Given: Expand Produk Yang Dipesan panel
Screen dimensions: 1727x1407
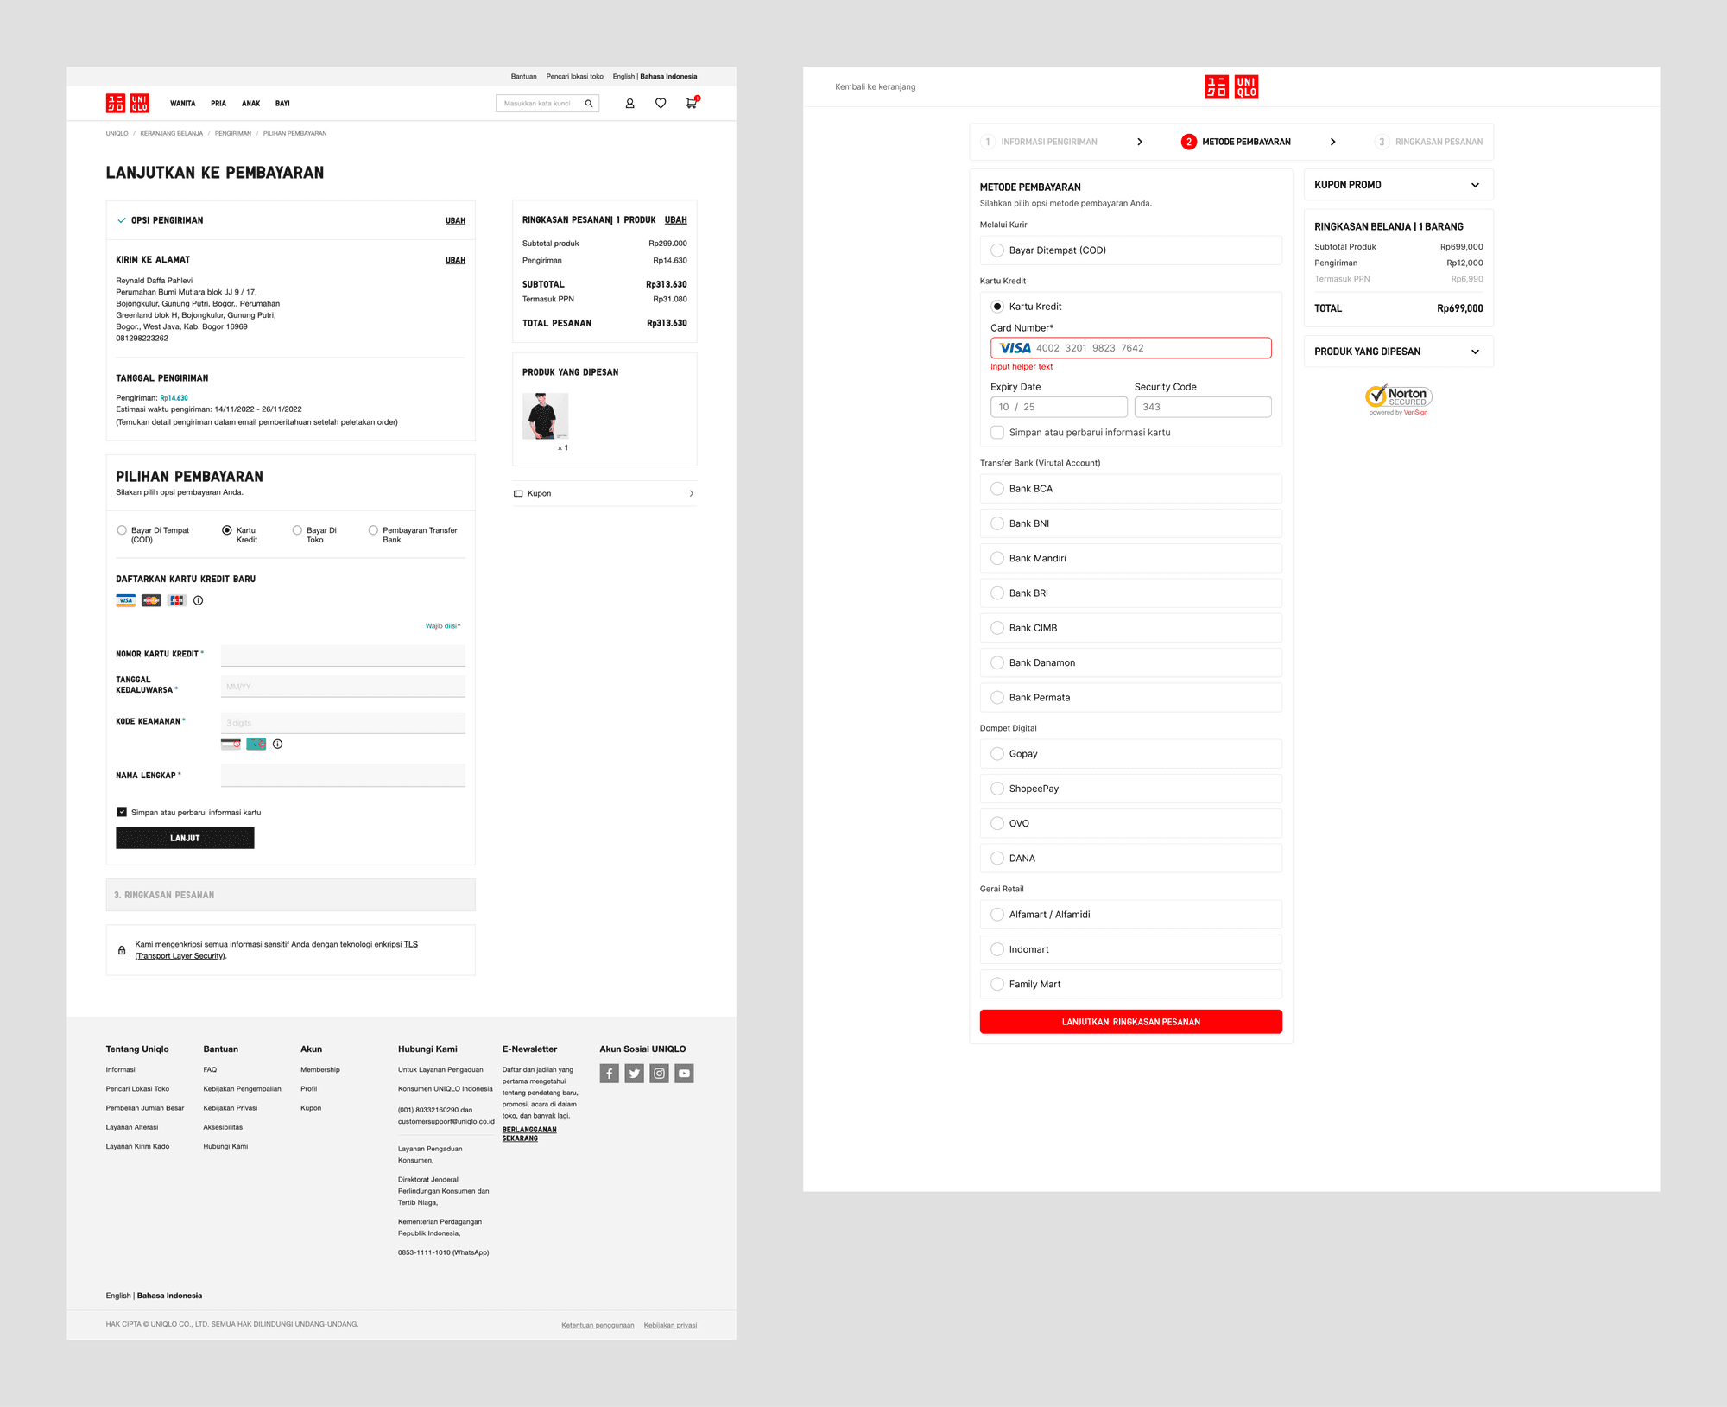Looking at the screenshot, I should click(1475, 352).
